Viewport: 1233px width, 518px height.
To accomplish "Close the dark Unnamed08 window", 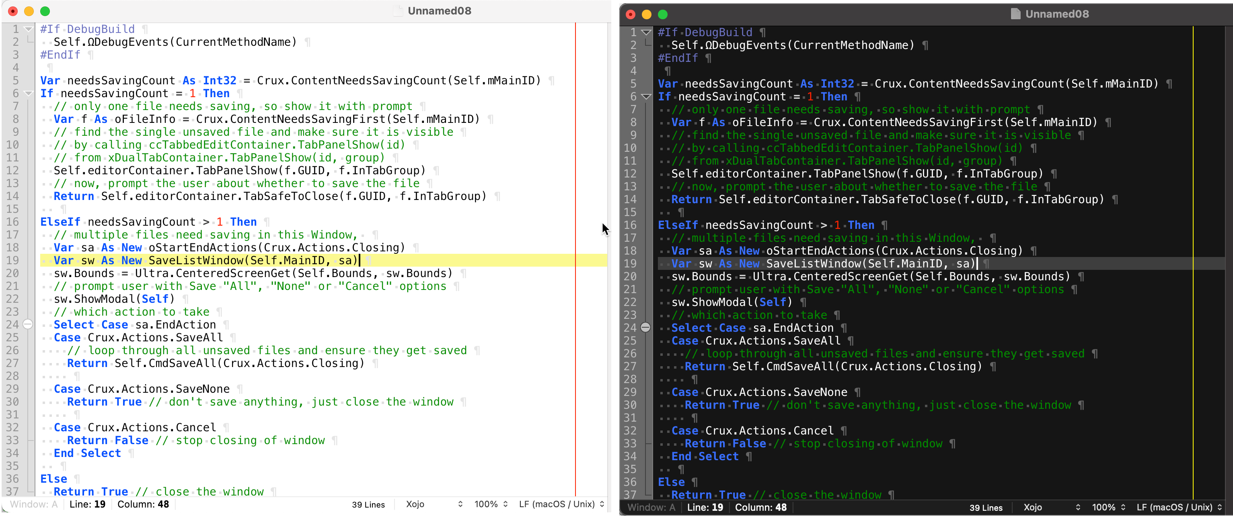I will click(x=631, y=14).
